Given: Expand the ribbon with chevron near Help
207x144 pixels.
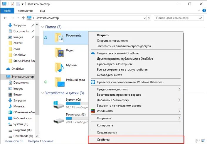Looking at the screenshot, I should click(198, 11).
